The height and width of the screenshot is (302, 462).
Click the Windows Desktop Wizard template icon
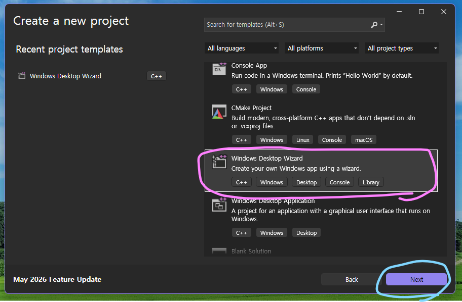coord(219,162)
